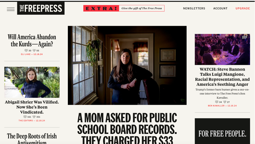Click comment icon under Steve Bannon article
The height and width of the screenshot is (144, 255).
tap(216, 102)
